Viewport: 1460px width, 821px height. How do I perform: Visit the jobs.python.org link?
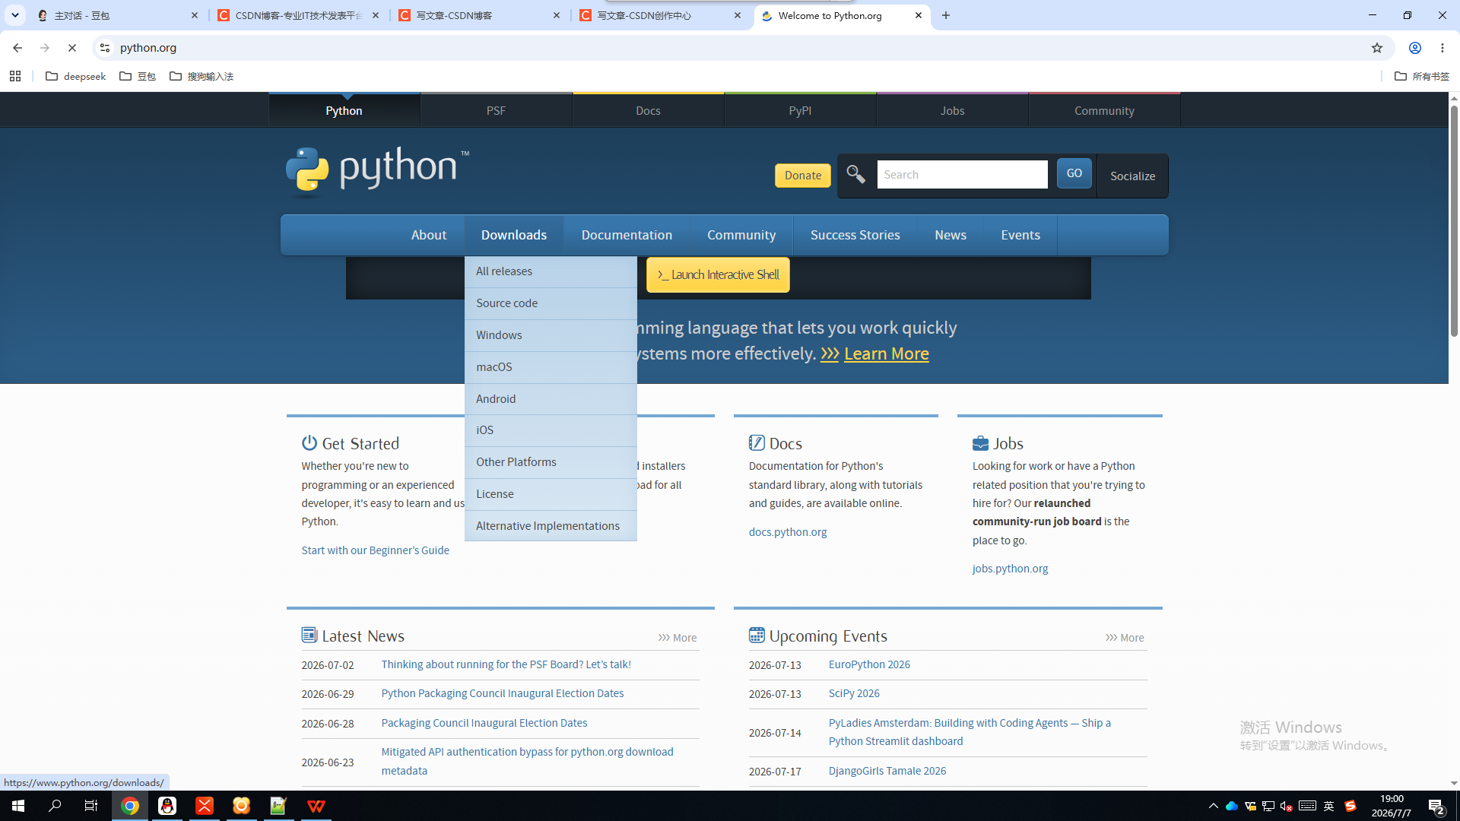(x=1010, y=569)
